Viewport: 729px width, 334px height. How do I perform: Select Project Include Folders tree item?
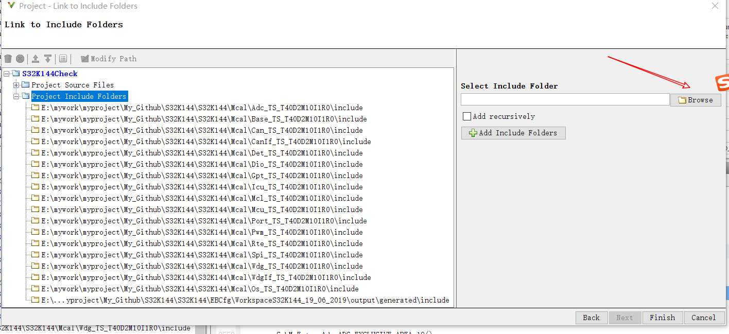tap(79, 96)
